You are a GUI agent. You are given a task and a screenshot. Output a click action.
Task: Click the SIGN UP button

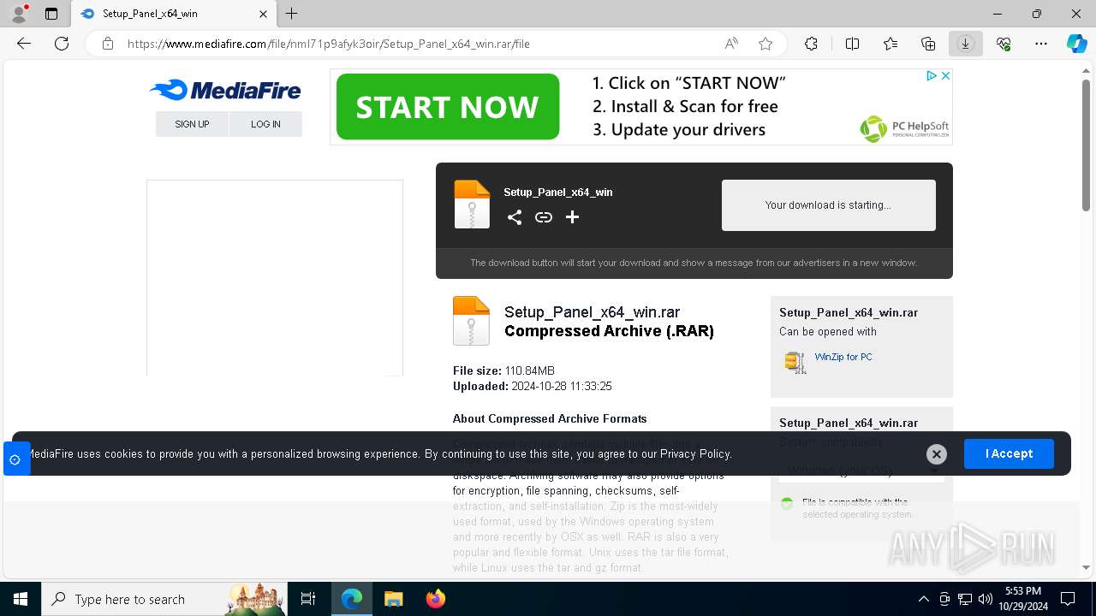(192, 124)
